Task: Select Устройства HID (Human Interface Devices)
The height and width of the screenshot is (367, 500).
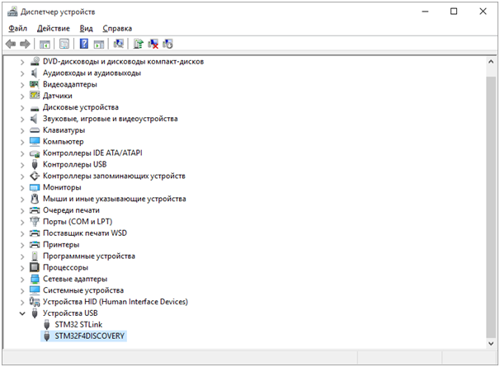Action: [116, 302]
